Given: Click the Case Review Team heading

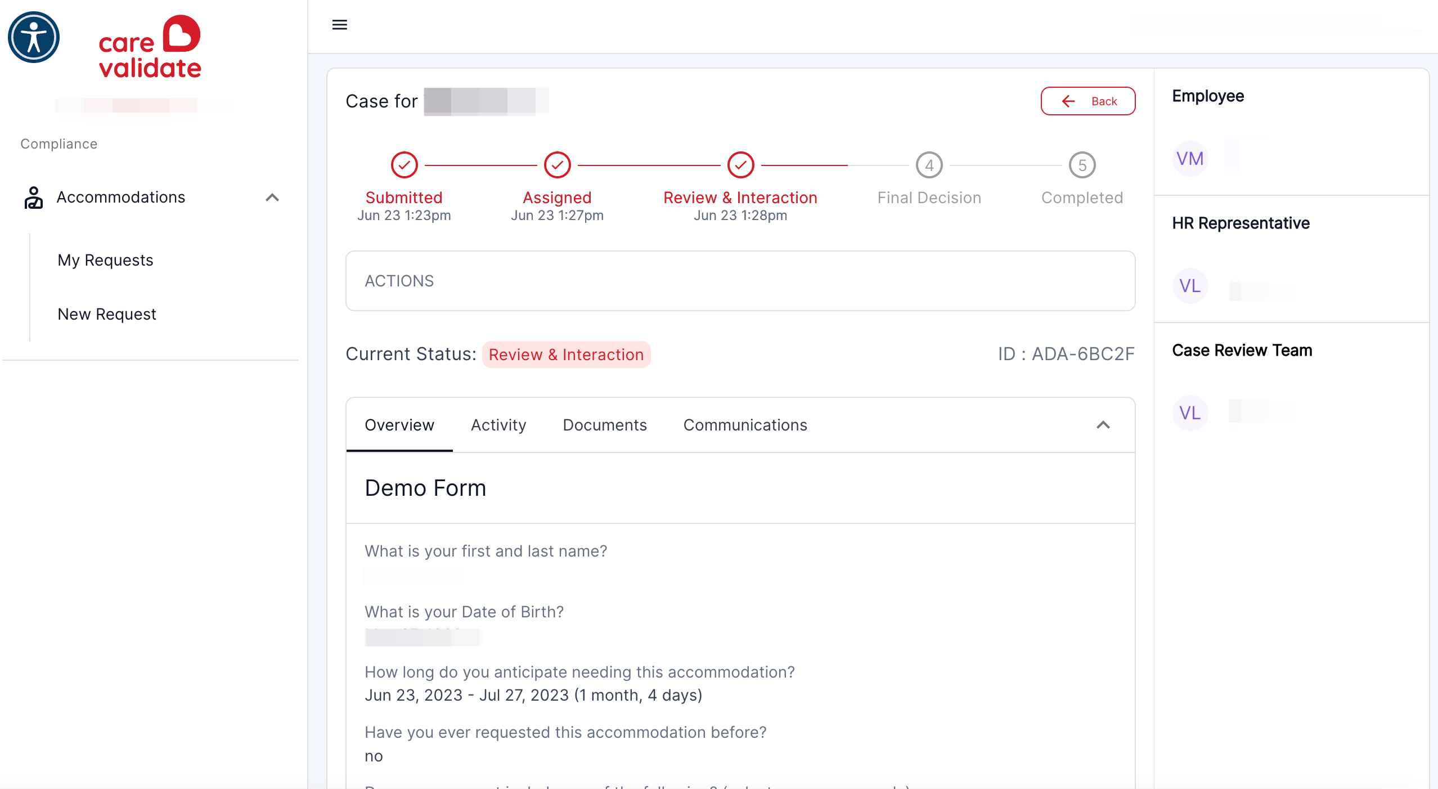Looking at the screenshot, I should click(x=1242, y=351).
